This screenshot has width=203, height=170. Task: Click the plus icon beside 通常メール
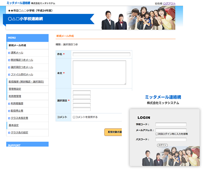(x=9, y=53)
